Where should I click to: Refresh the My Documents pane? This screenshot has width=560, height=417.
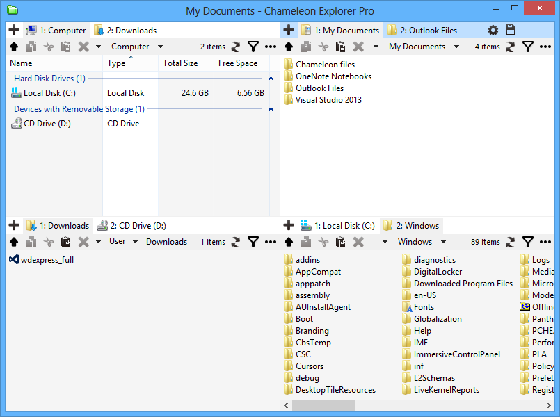(x=511, y=47)
